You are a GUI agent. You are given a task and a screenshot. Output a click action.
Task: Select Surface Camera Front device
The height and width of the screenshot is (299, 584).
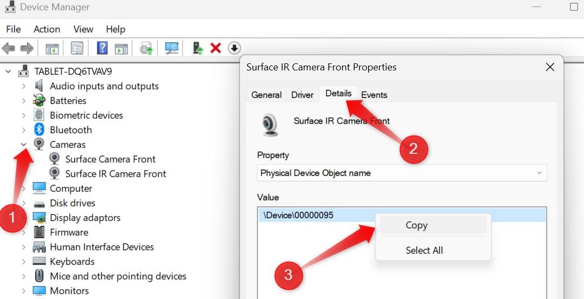coord(110,159)
